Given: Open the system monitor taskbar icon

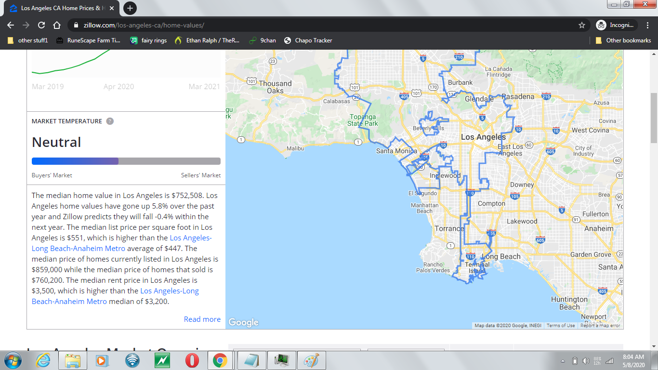Looking at the screenshot, I should (x=281, y=360).
